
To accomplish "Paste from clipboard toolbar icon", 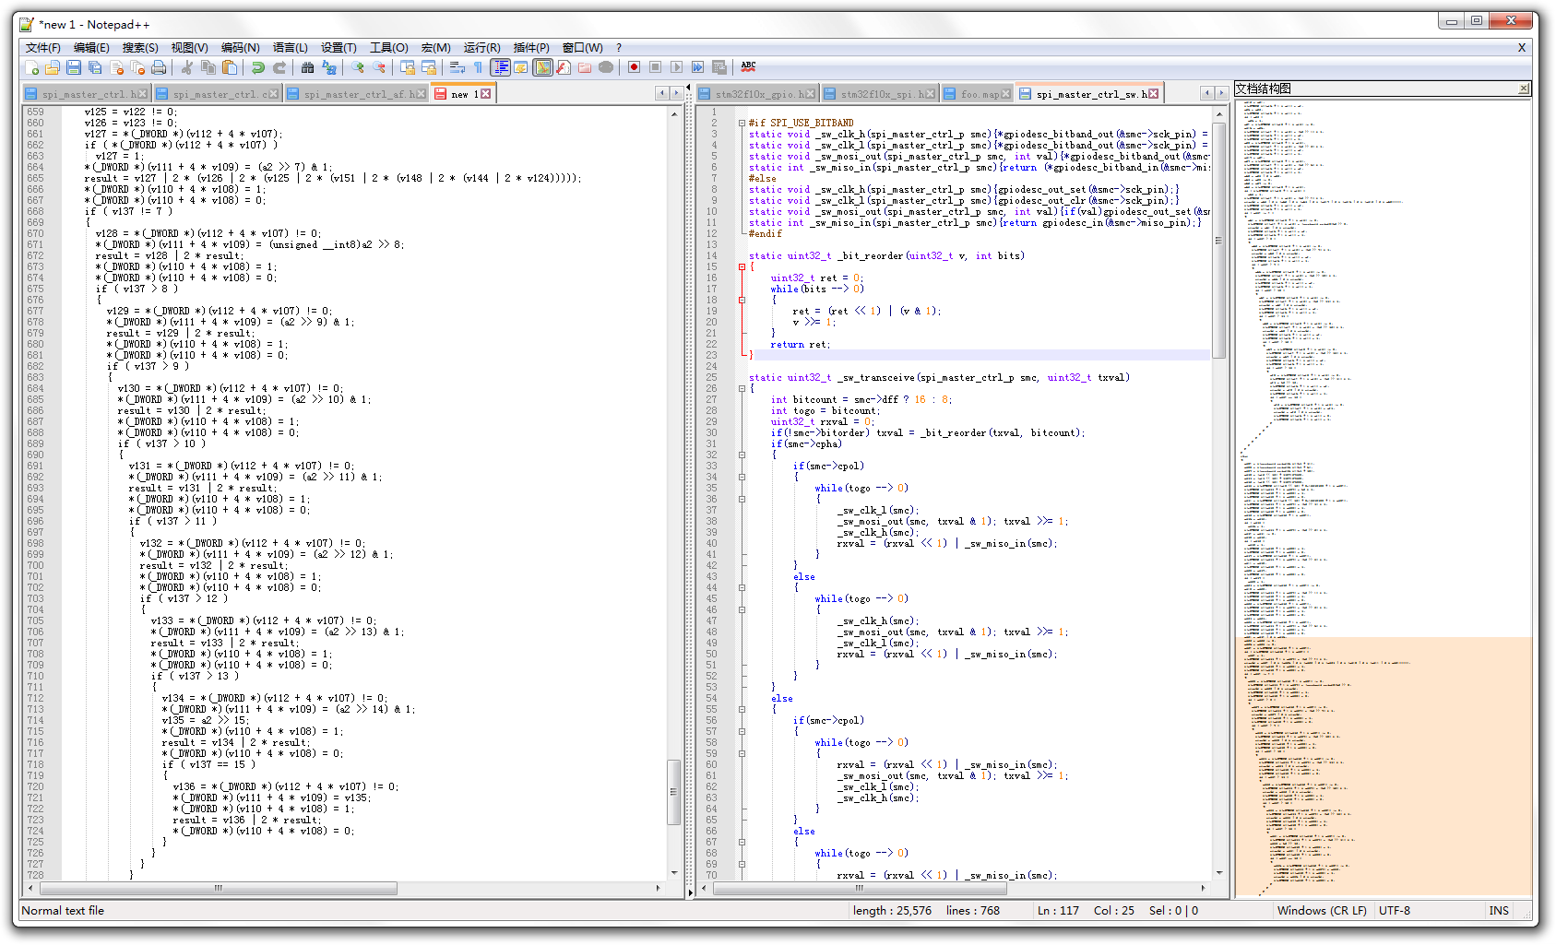I will (229, 67).
